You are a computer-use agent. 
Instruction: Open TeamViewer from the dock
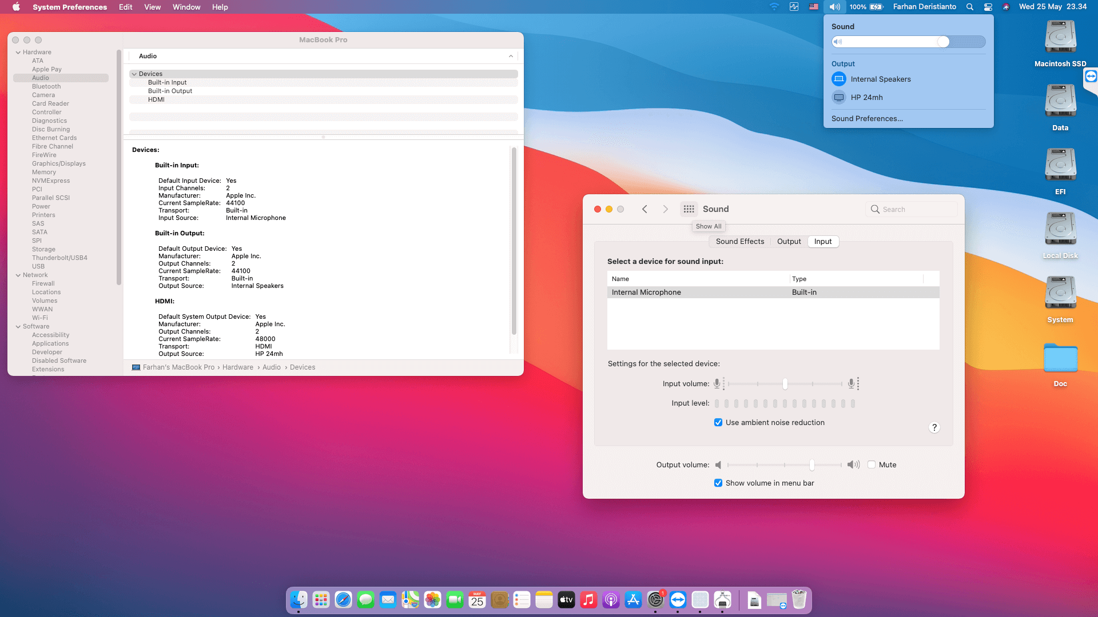click(x=678, y=600)
